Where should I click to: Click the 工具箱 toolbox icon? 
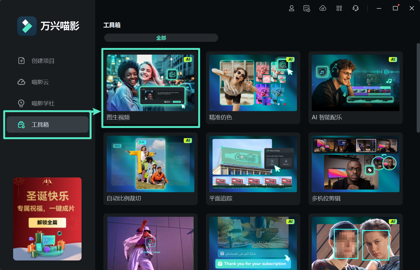[x=21, y=124]
